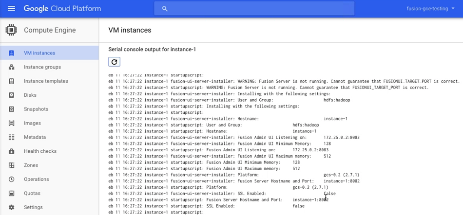Click fusion-ui-server-installer platform value 'gcs-0.2 (2.7.1)'
This screenshot has width=463, height=215.
click(342, 175)
